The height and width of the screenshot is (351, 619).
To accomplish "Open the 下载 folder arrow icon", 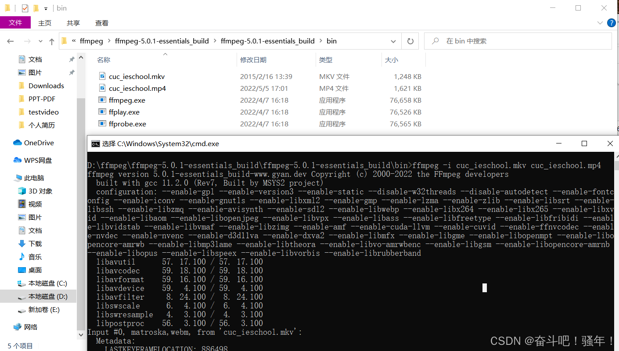I will (x=22, y=244).
